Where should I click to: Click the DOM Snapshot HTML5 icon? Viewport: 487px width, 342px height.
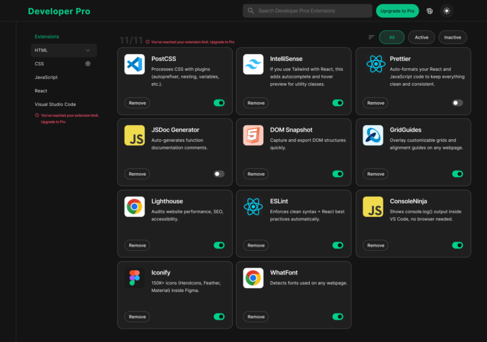click(253, 135)
